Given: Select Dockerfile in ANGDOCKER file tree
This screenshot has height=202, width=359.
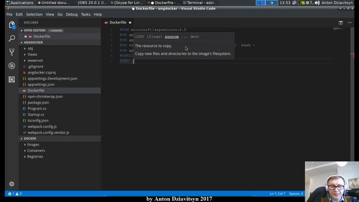Looking at the screenshot, I should [60, 90].
